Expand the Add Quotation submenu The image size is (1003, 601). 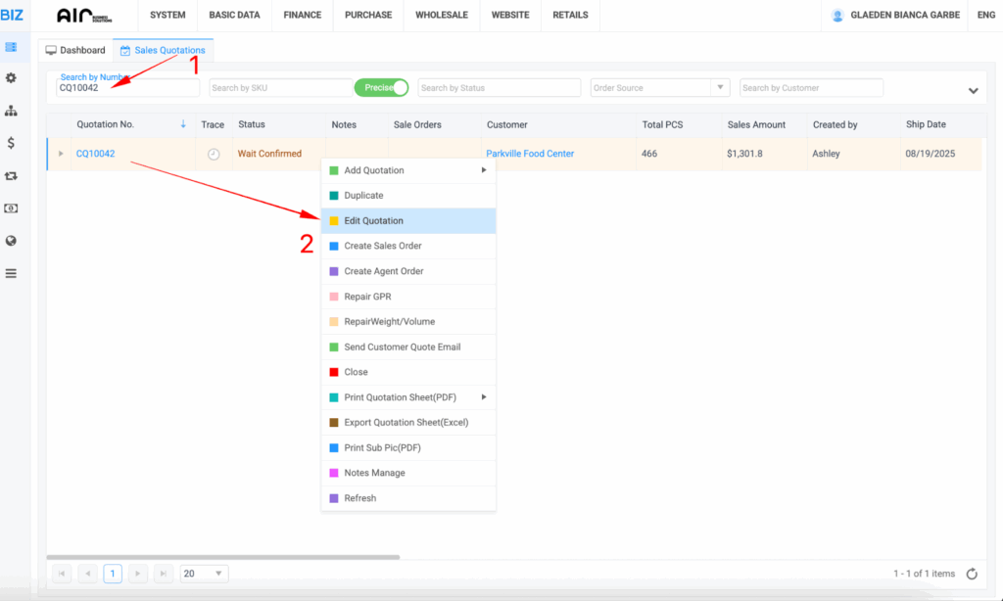tap(409, 170)
